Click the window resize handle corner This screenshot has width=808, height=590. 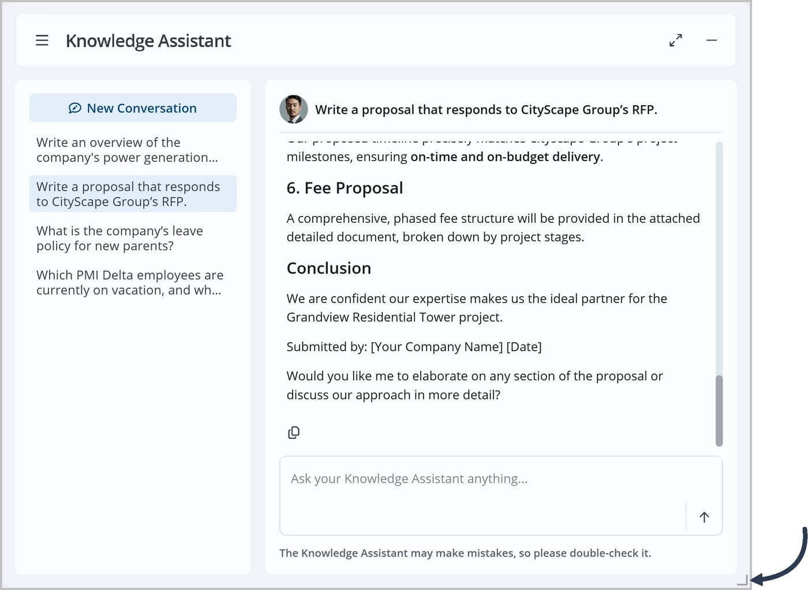743,581
